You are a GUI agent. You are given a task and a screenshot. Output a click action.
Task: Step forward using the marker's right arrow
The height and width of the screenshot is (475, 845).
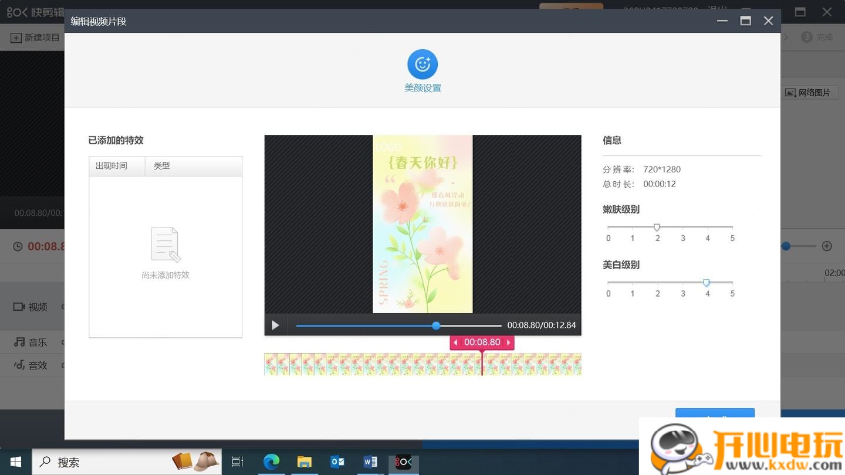coord(508,342)
